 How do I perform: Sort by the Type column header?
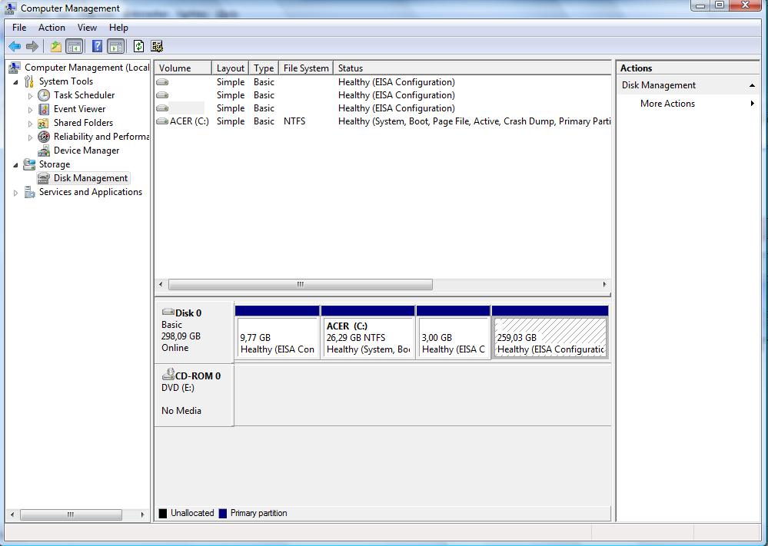point(264,68)
